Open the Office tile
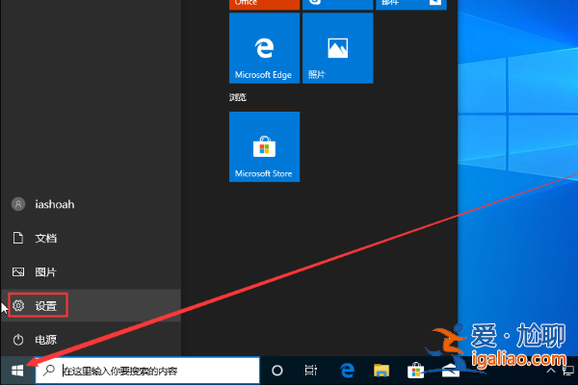The width and height of the screenshot is (578, 385). [264, 5]
